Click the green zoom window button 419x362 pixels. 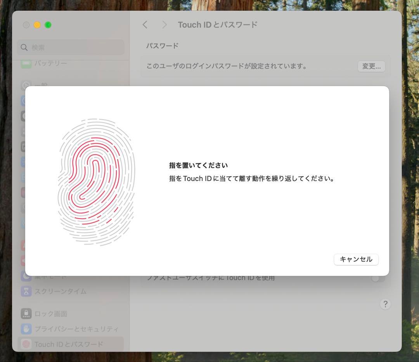tap(48, 25)
